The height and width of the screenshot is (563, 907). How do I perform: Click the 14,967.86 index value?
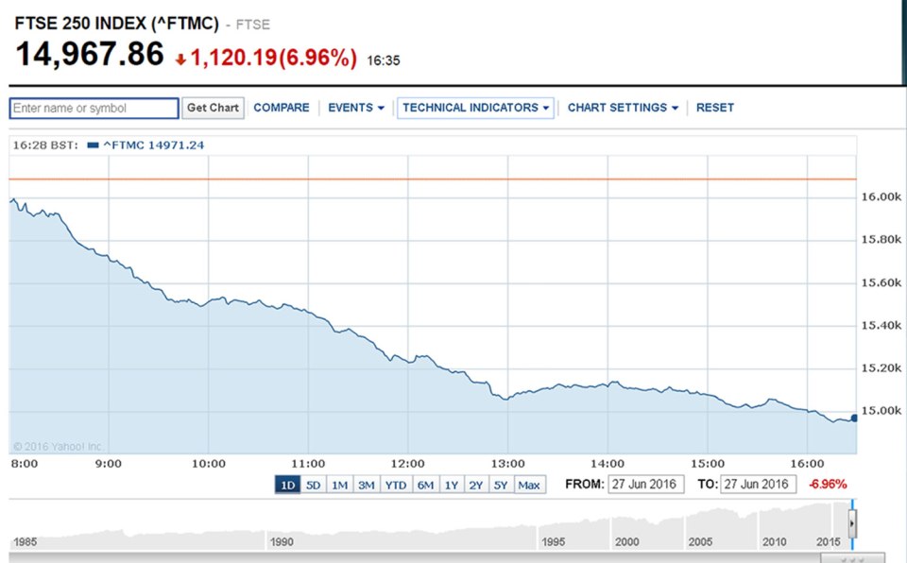coord(90,54)
